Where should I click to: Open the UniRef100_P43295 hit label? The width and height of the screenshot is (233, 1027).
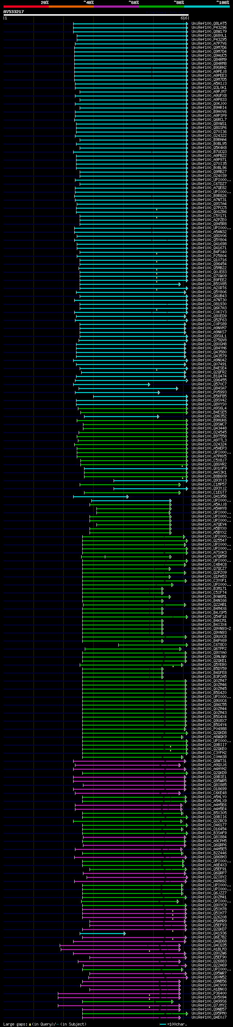pos(209,39)
